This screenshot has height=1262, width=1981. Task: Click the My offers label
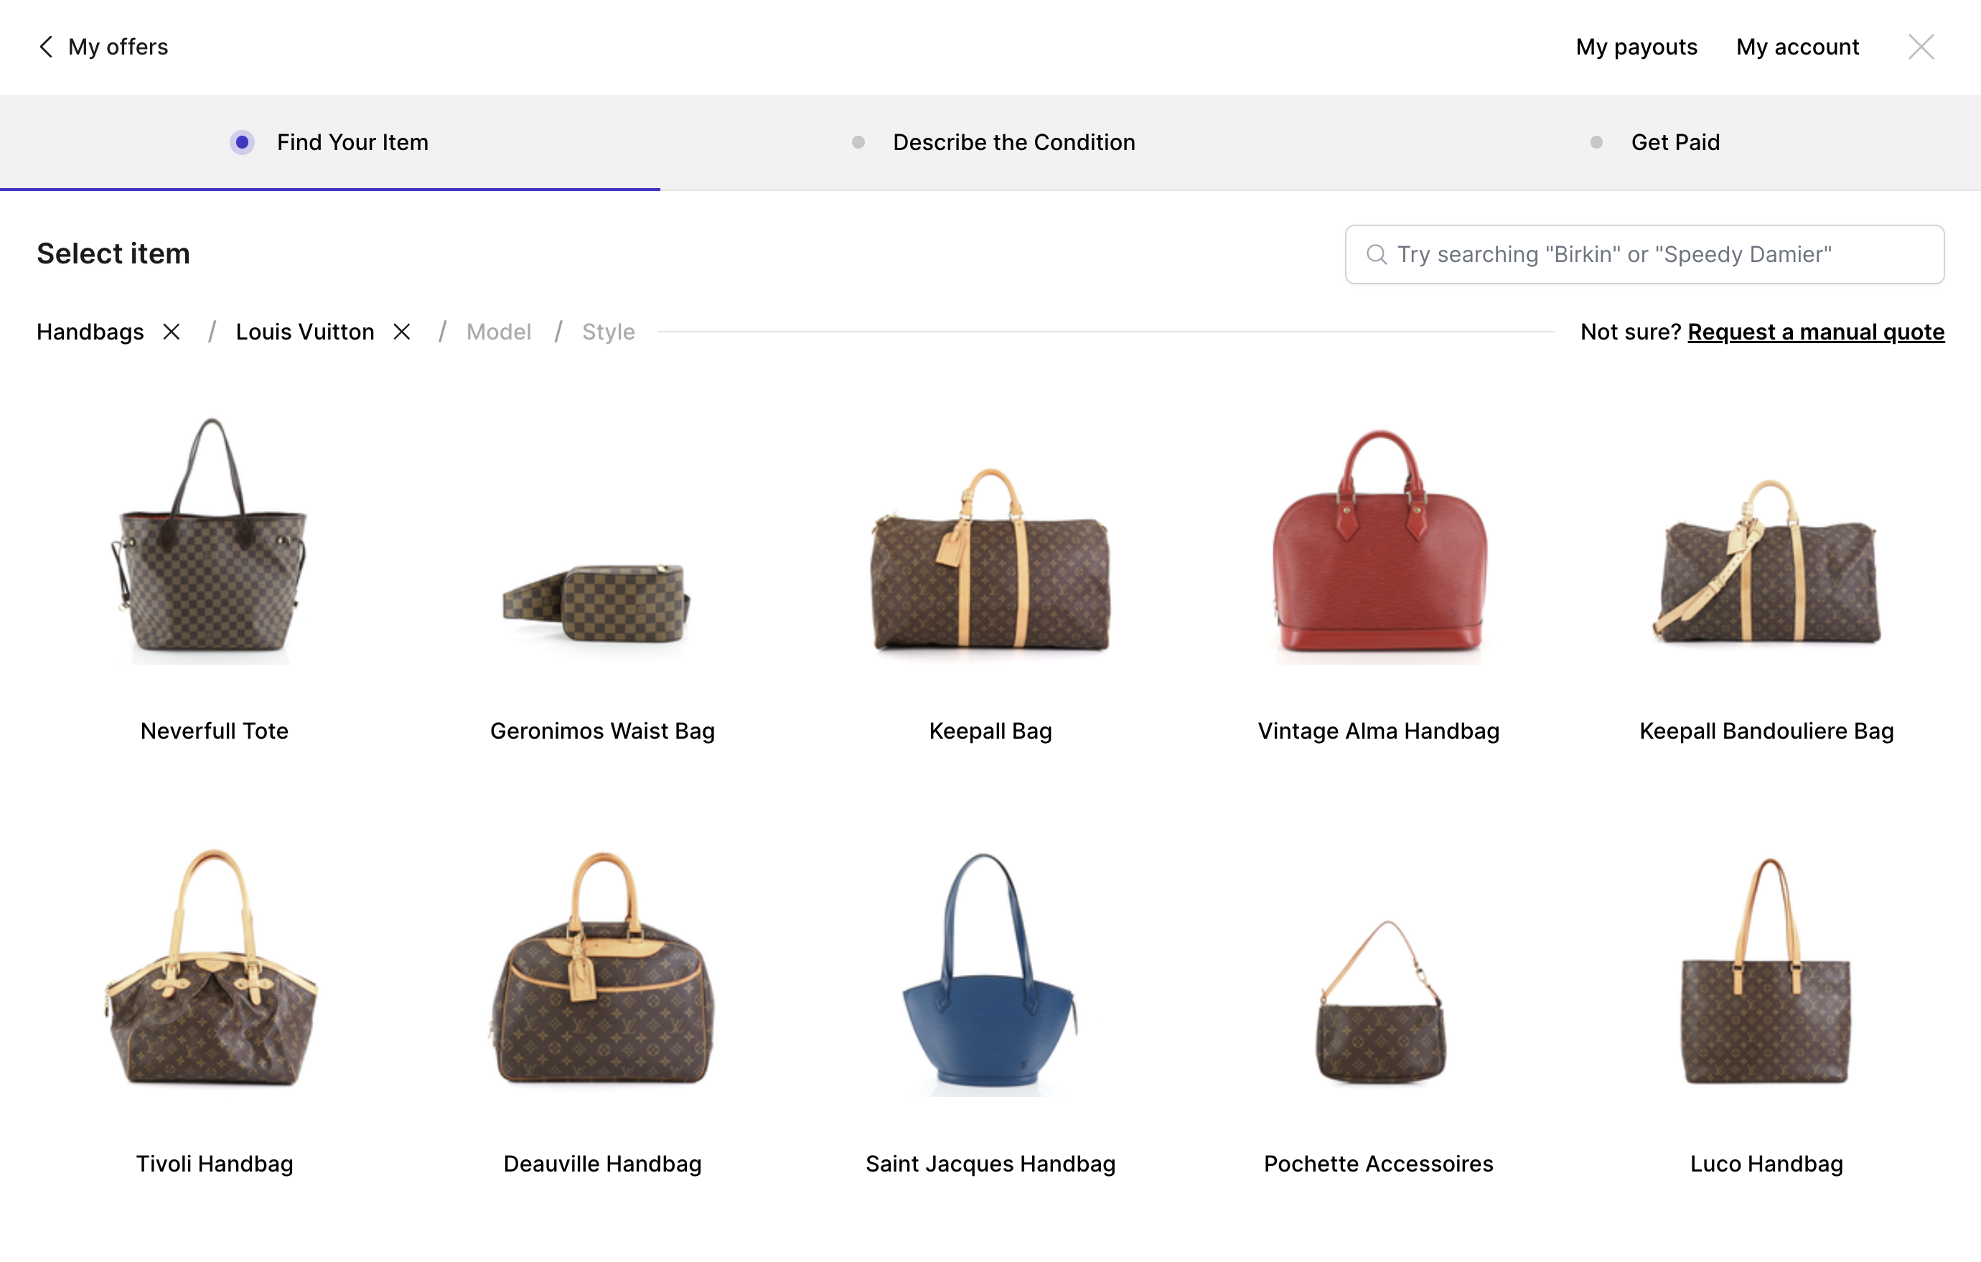pyautogui.click(x=118, y=47)
